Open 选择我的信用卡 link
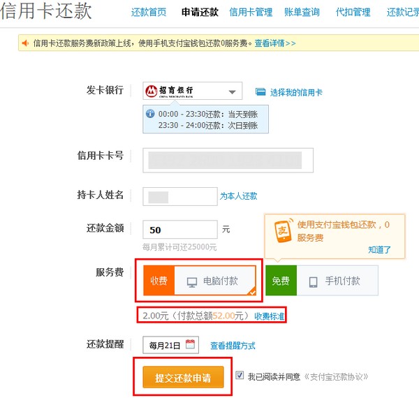 click(x=296, y=92)
